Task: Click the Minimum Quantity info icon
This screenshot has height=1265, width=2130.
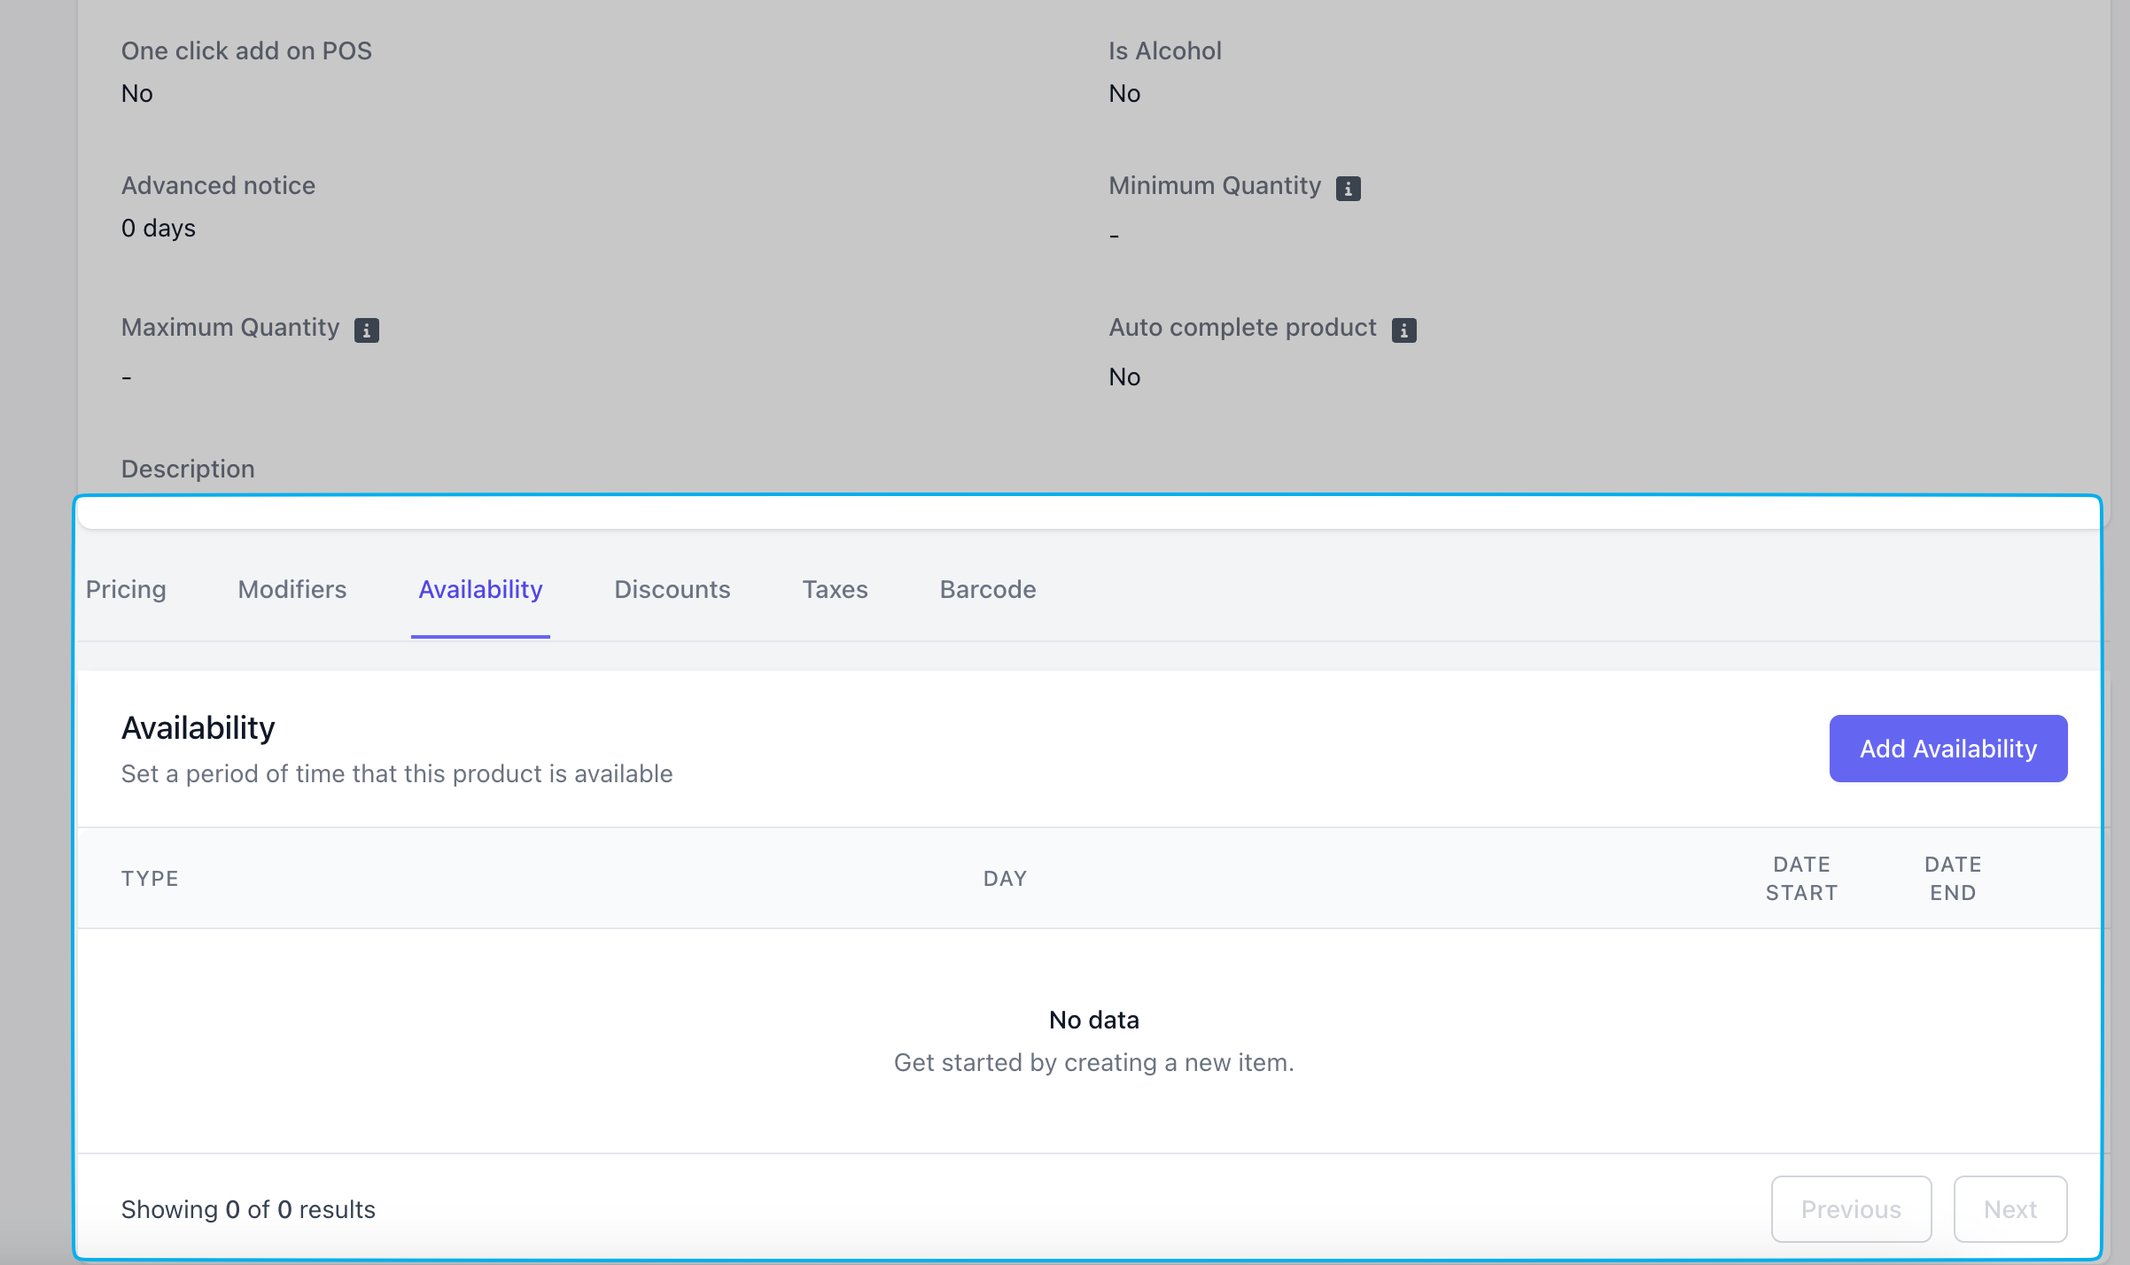Action: [x=1348, y=188]
